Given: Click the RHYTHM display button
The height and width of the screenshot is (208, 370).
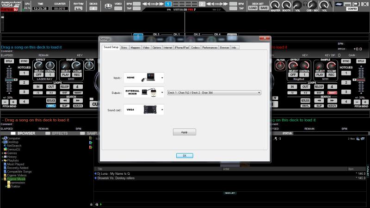Looking at the screenshot, I should click(x=78, y=8).
